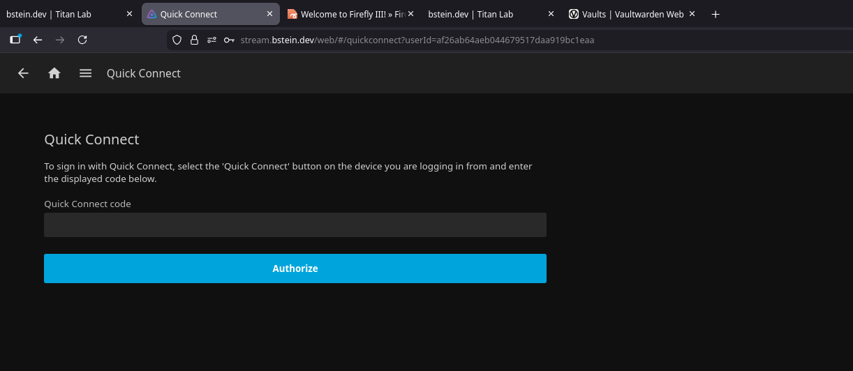Open the tracking protection shield icon

coord(177,40)
